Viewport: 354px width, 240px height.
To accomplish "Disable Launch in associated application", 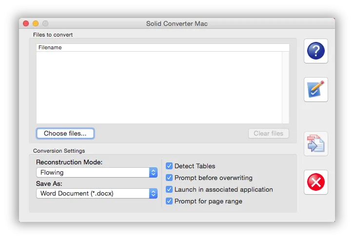I will (169, 189).
